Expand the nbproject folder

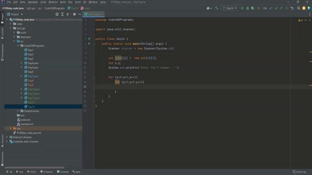click(x=14, y=37)
